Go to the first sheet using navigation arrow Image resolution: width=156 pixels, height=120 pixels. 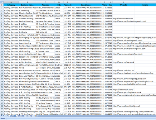click(x=1, y=116)
